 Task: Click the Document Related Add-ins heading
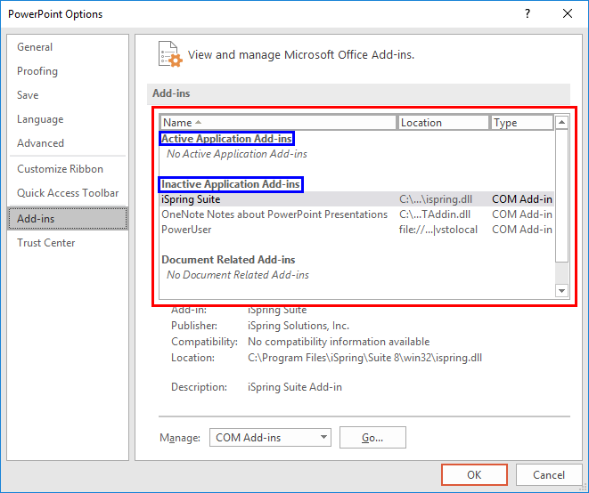228,260
